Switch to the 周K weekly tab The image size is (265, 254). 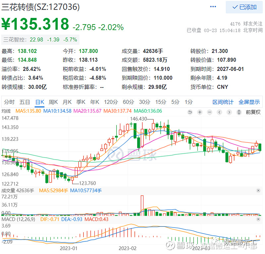pos(53,102)
